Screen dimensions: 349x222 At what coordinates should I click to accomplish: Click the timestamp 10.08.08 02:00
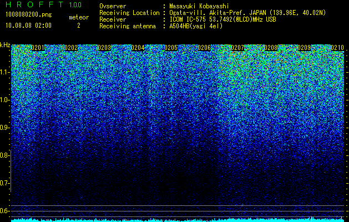29,26
